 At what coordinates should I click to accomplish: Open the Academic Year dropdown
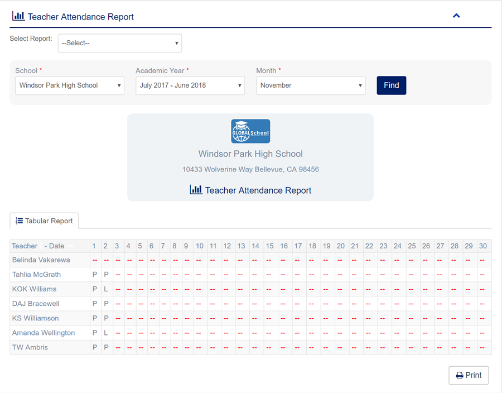(190, 85)
